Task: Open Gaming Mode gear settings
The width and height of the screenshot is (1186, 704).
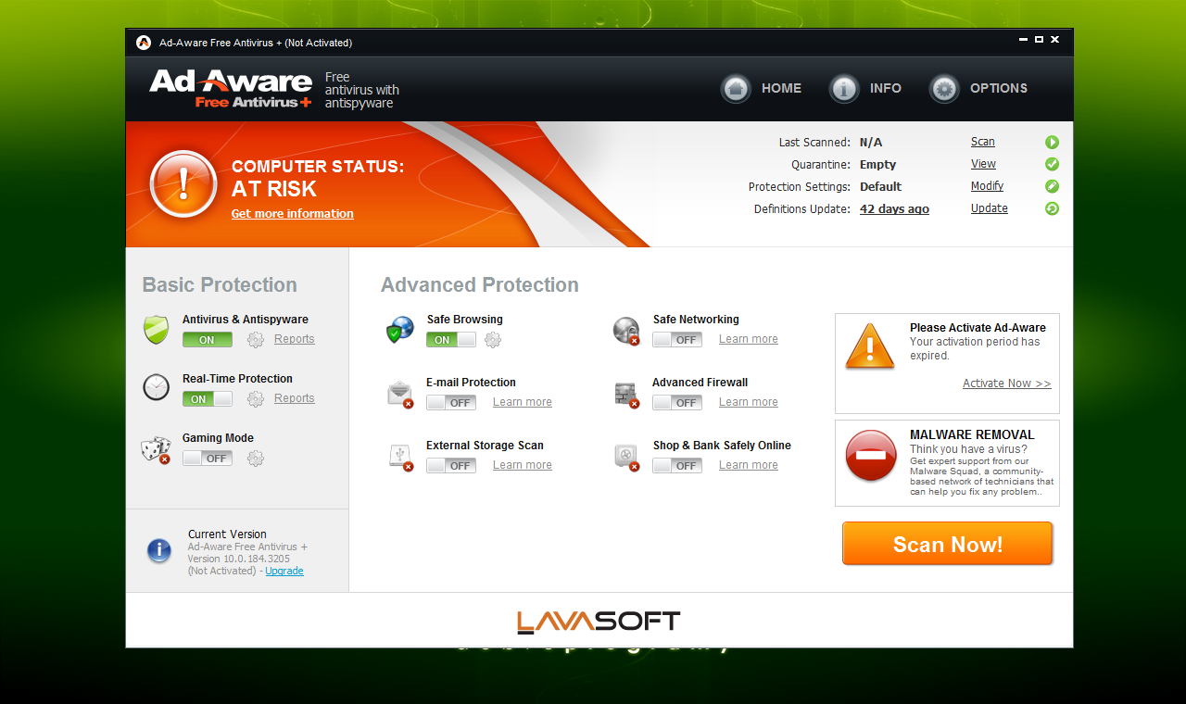Action: pos(256,459)
